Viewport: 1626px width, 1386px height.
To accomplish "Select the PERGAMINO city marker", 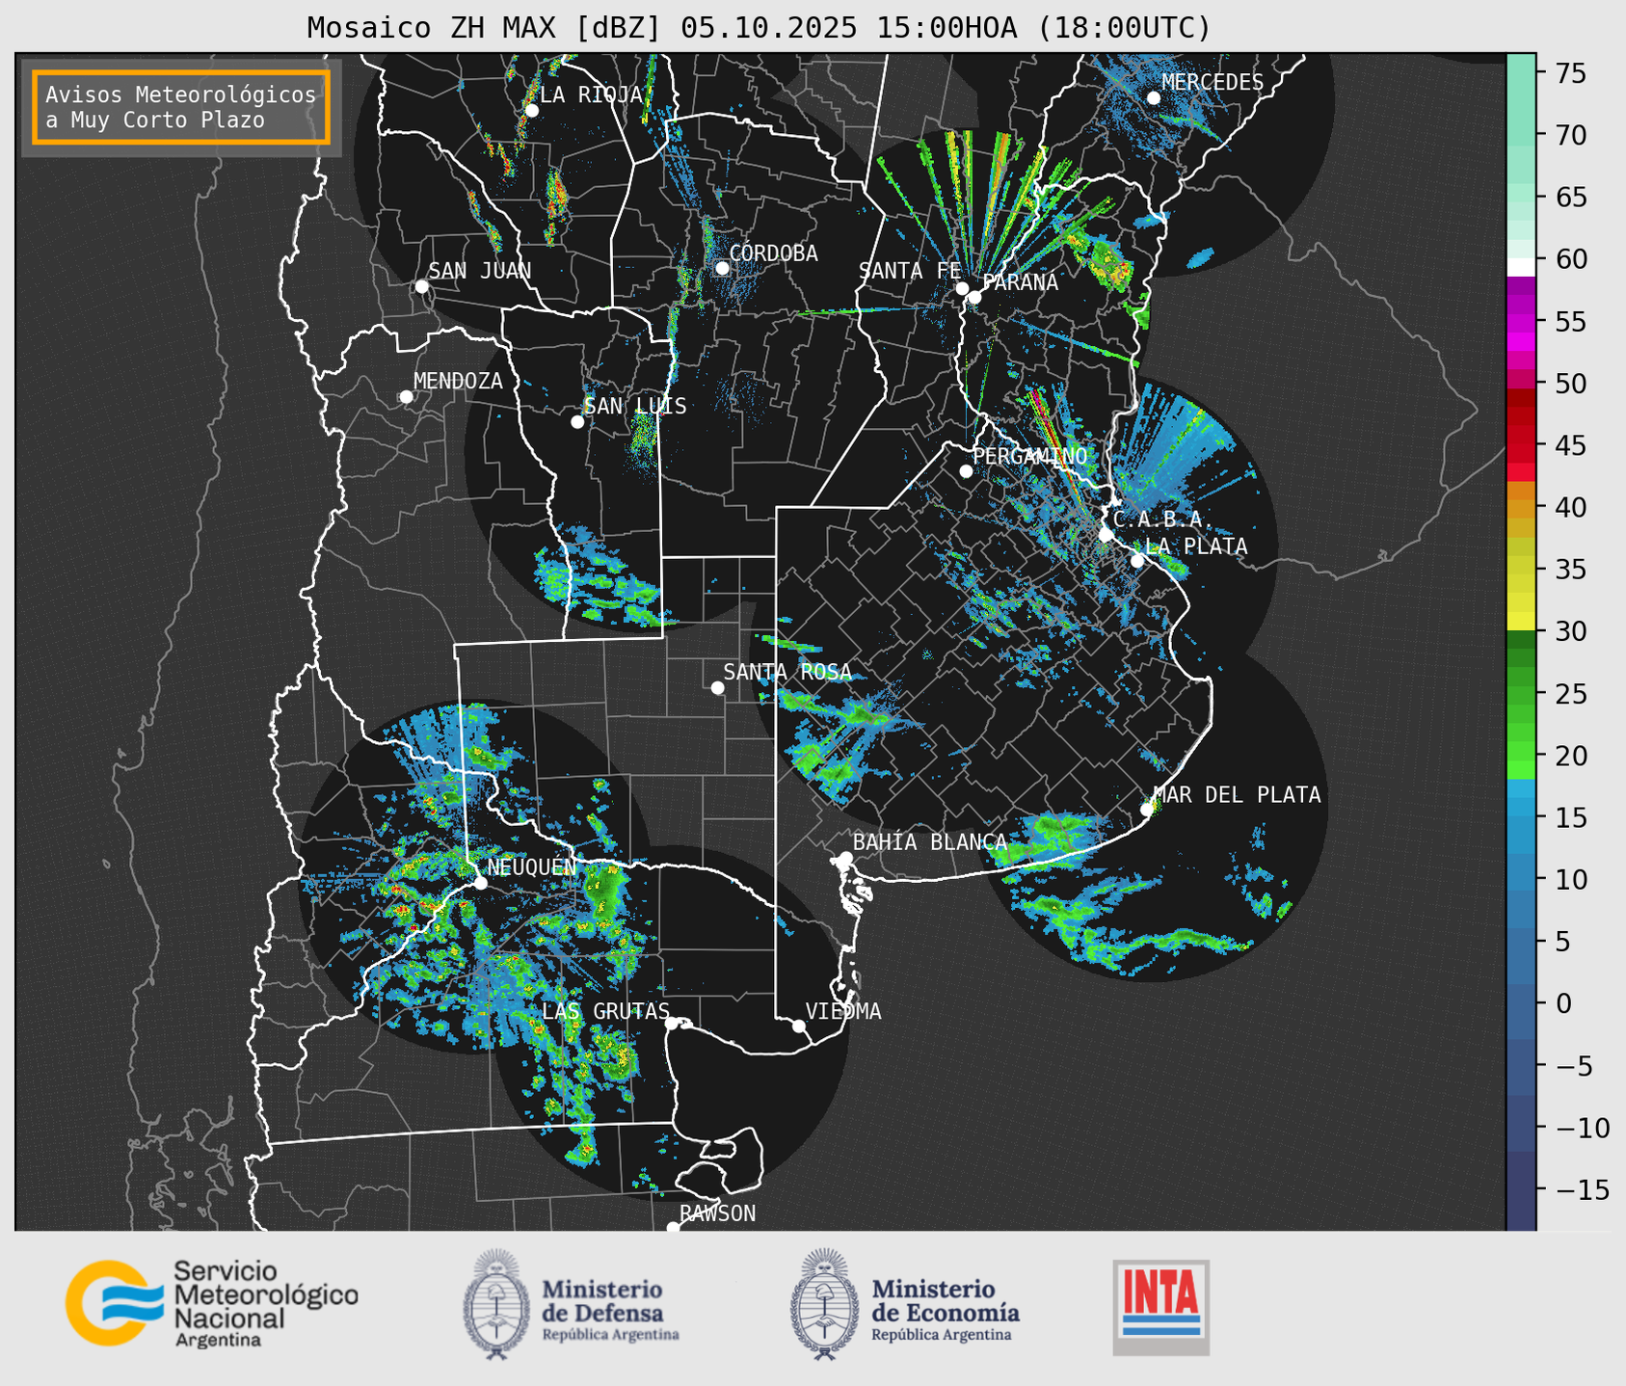I will pos(966,471).
